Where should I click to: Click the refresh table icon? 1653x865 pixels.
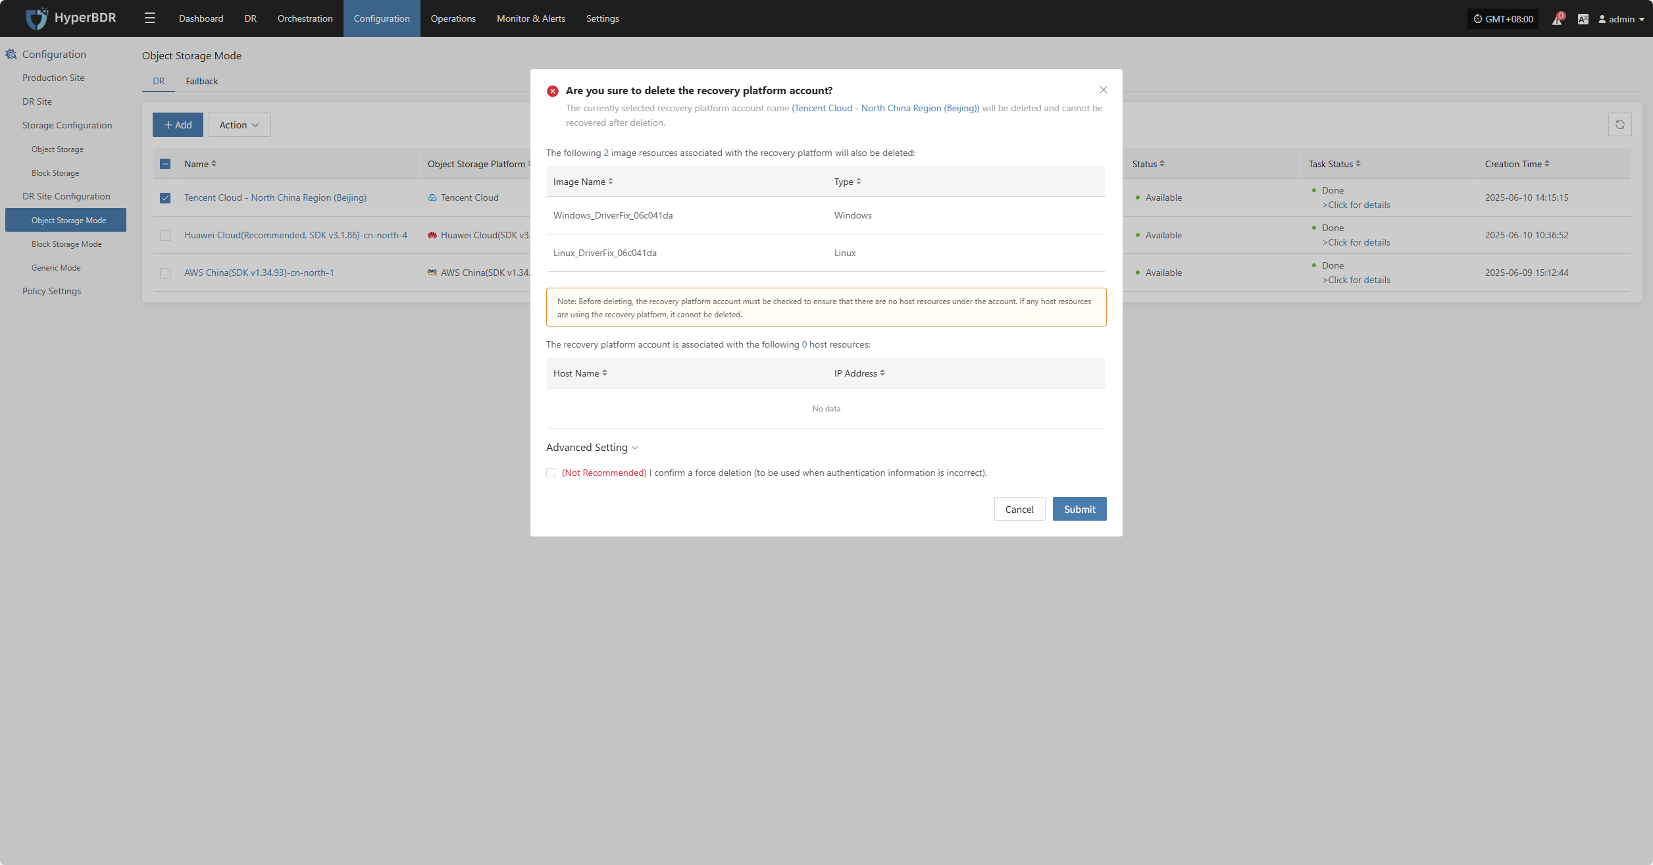pos(1619,125)
